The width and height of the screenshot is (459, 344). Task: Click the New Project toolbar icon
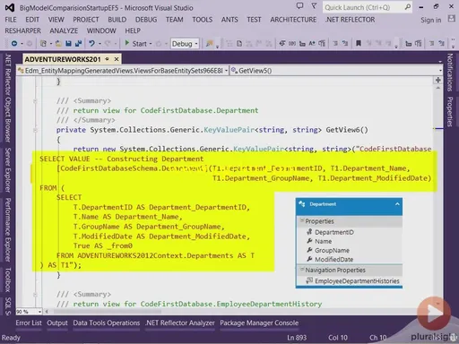click(43, 44)
